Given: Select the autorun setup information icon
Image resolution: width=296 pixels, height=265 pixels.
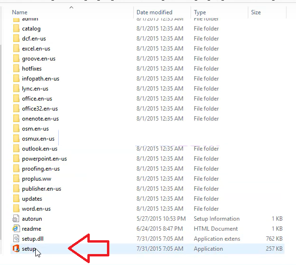Looking at the screenshot, I should pyautogui.click(x=15, y=219).
